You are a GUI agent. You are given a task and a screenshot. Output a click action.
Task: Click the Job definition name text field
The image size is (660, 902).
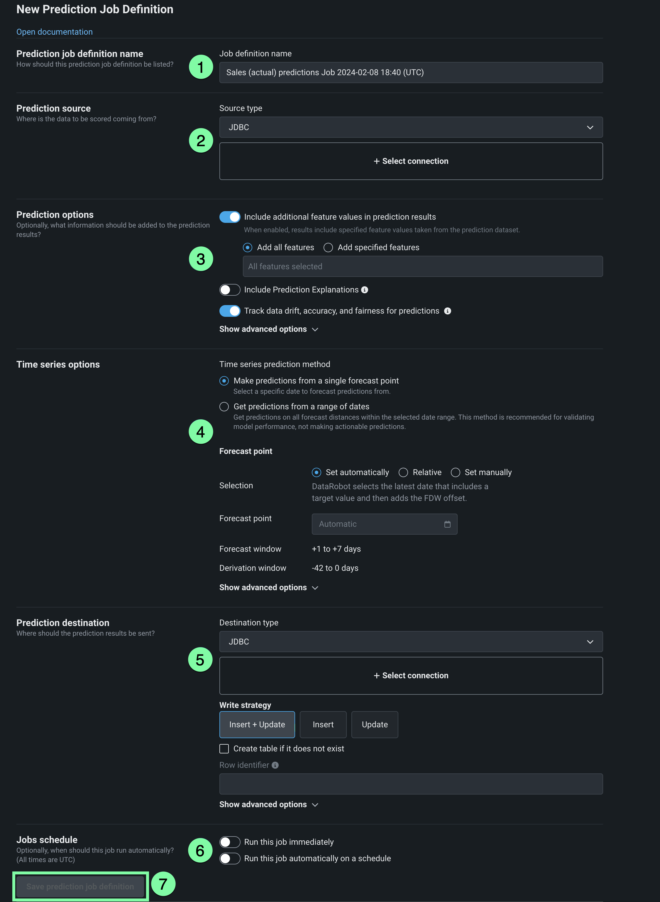[411, 72]
